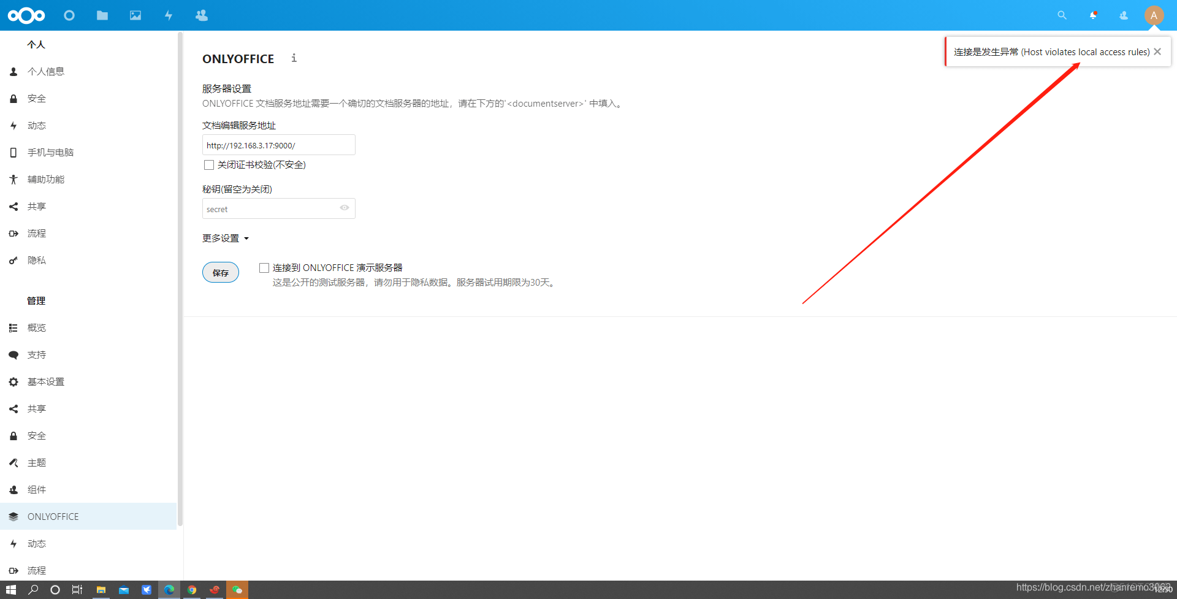1177x599 pixels.
Task: Click the person icon next to '个人信息'
Action: tap(13, 72)
